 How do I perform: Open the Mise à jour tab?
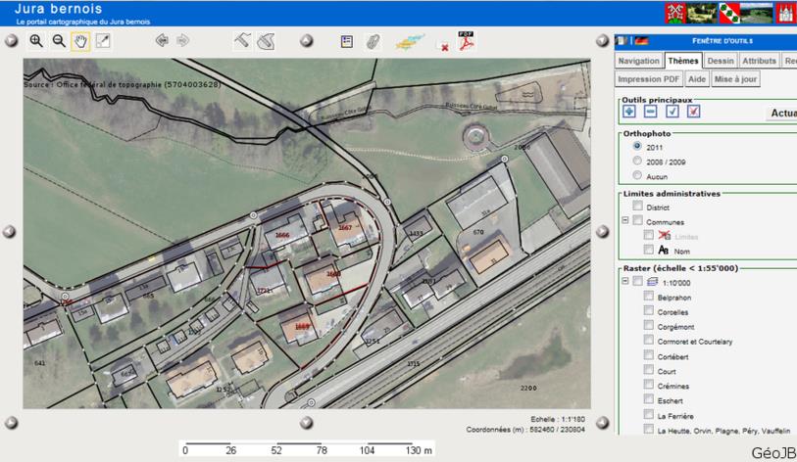pyautogui.click(x=735, y=79)
